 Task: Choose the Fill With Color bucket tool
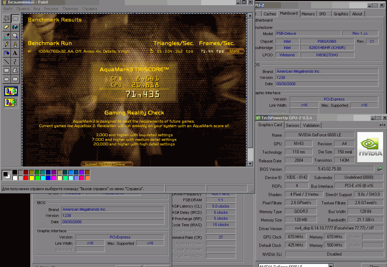(x=15, y=27)
